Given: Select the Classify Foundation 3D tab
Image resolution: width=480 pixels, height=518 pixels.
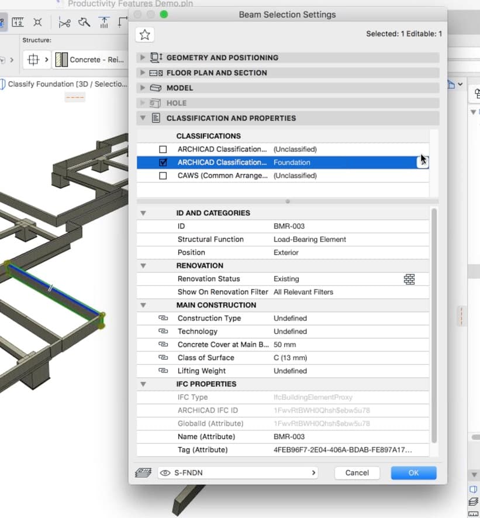Looking at the screenshot, I should 64,84.
